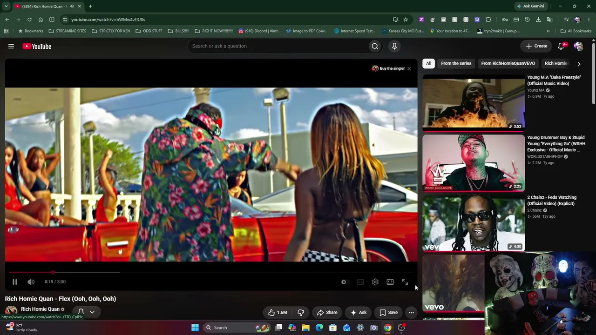The width and height of the screenshot is (596, 335).
Task: Save video to a playlist
Action: [388, 313]
